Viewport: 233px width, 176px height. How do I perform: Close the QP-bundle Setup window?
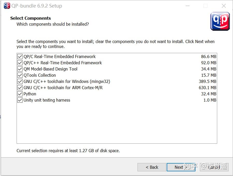(x=224, y=6)
